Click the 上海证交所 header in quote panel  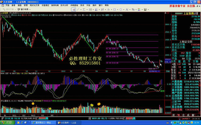click(x=185, y=41)
